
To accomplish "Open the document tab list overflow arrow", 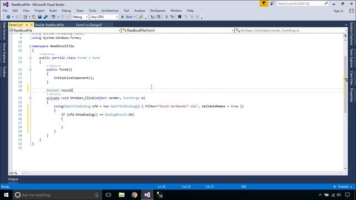I will [x=346, y=25].
